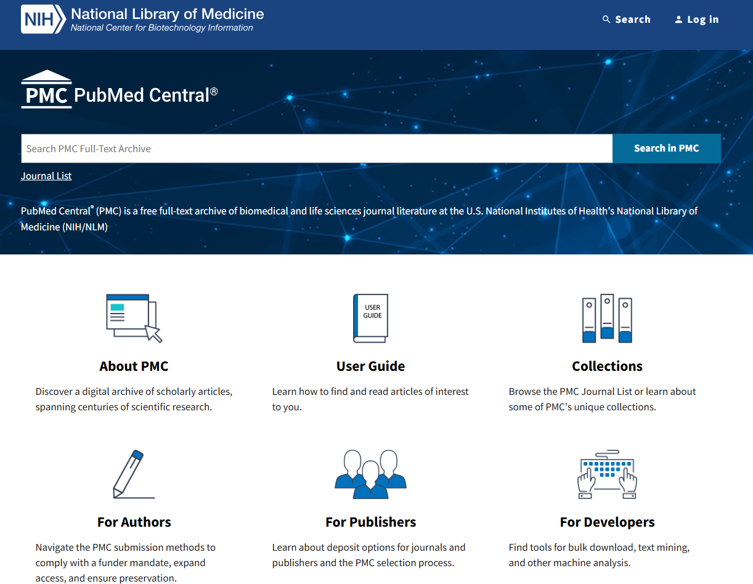This screenshot has height=584, width=753.
Task: Select the For Publishers people icon
Action: pyautogui.click(x=370, y=473)
